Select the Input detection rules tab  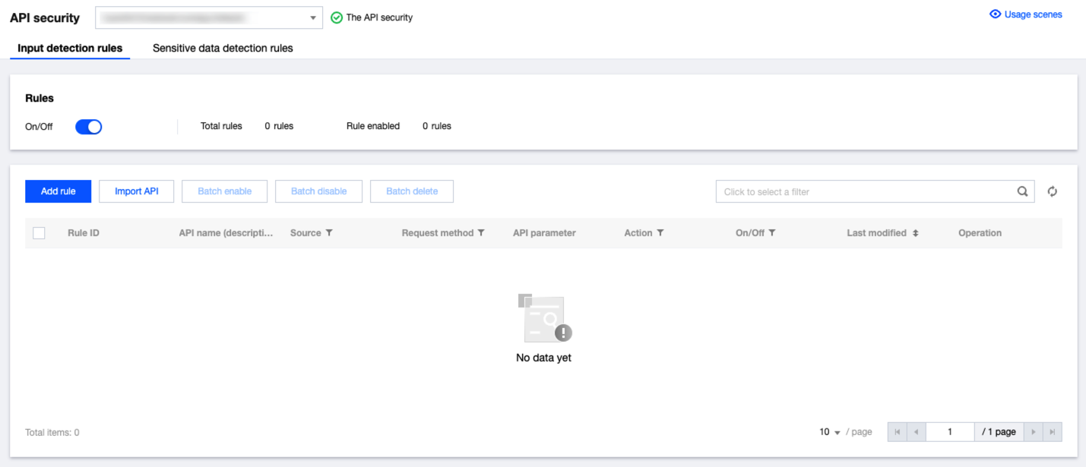(70, 48)
